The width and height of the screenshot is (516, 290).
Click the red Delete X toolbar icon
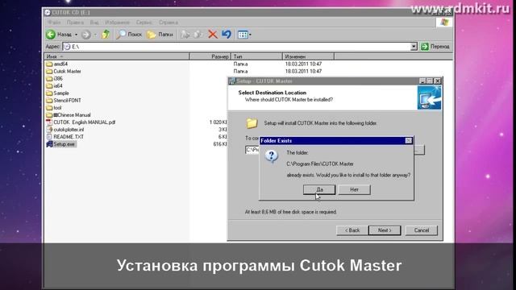(213, 34)
